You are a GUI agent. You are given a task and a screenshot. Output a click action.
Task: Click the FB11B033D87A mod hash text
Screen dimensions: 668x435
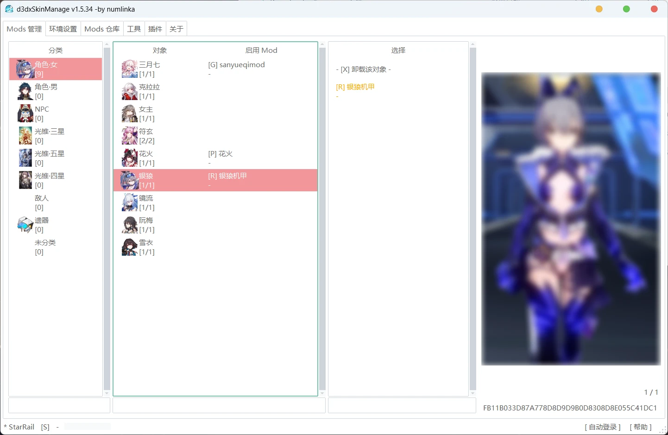[x=570, y=408]
